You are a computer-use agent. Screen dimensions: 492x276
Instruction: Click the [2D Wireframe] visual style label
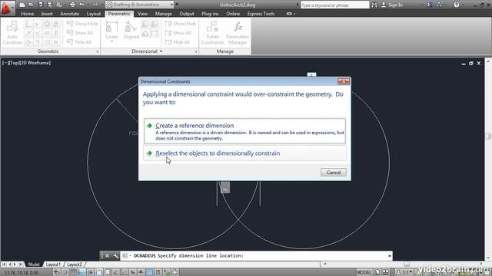35,63
